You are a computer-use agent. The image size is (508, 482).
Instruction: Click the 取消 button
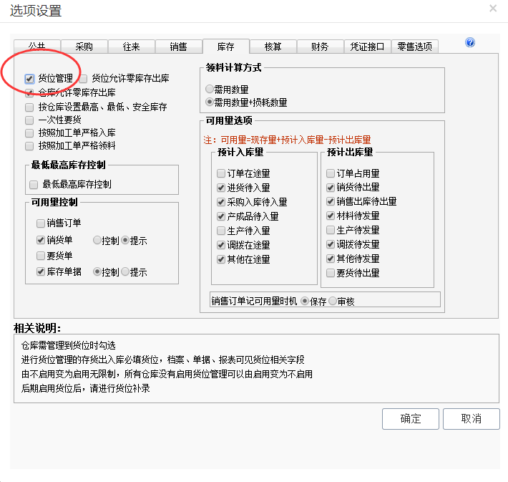click(471, 419)
